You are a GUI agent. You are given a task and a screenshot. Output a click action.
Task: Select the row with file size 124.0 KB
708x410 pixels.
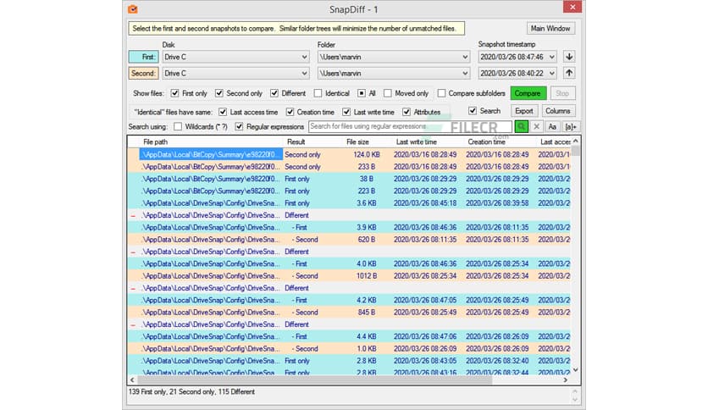[350, 154]
